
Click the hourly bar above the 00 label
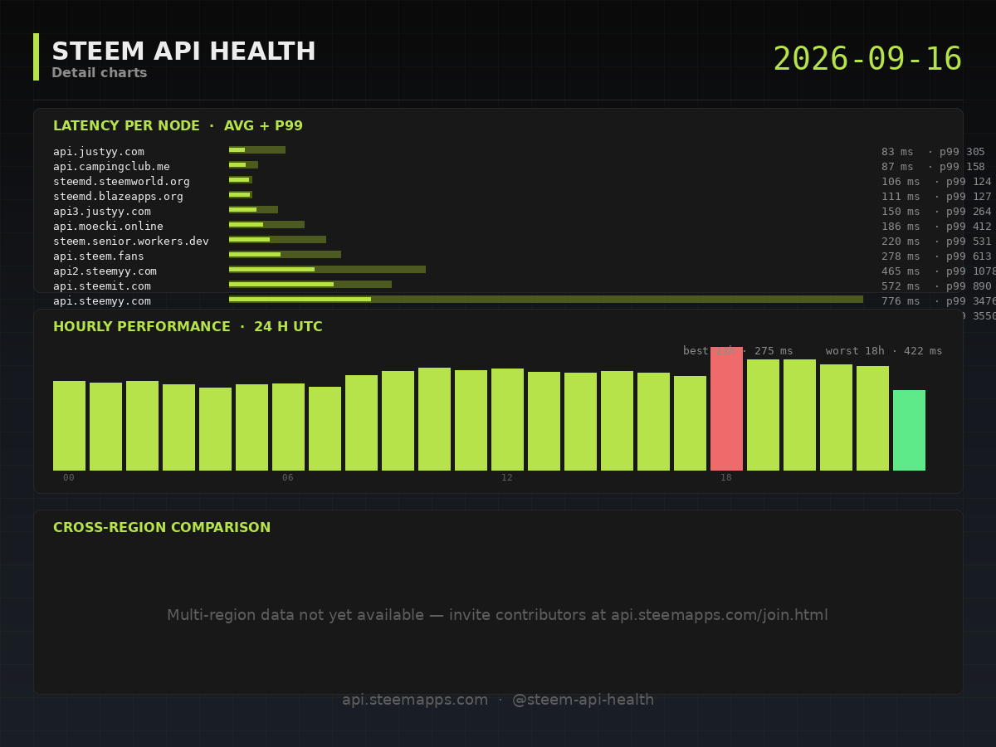click(69, 426)
